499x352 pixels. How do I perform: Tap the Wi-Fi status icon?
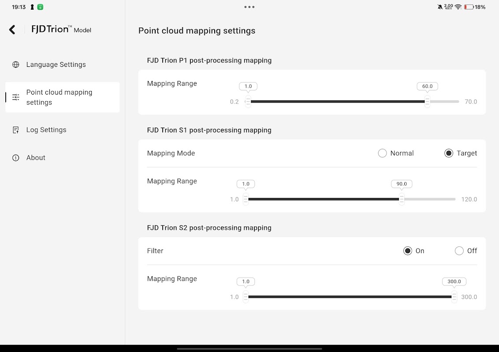coord(458,7)
